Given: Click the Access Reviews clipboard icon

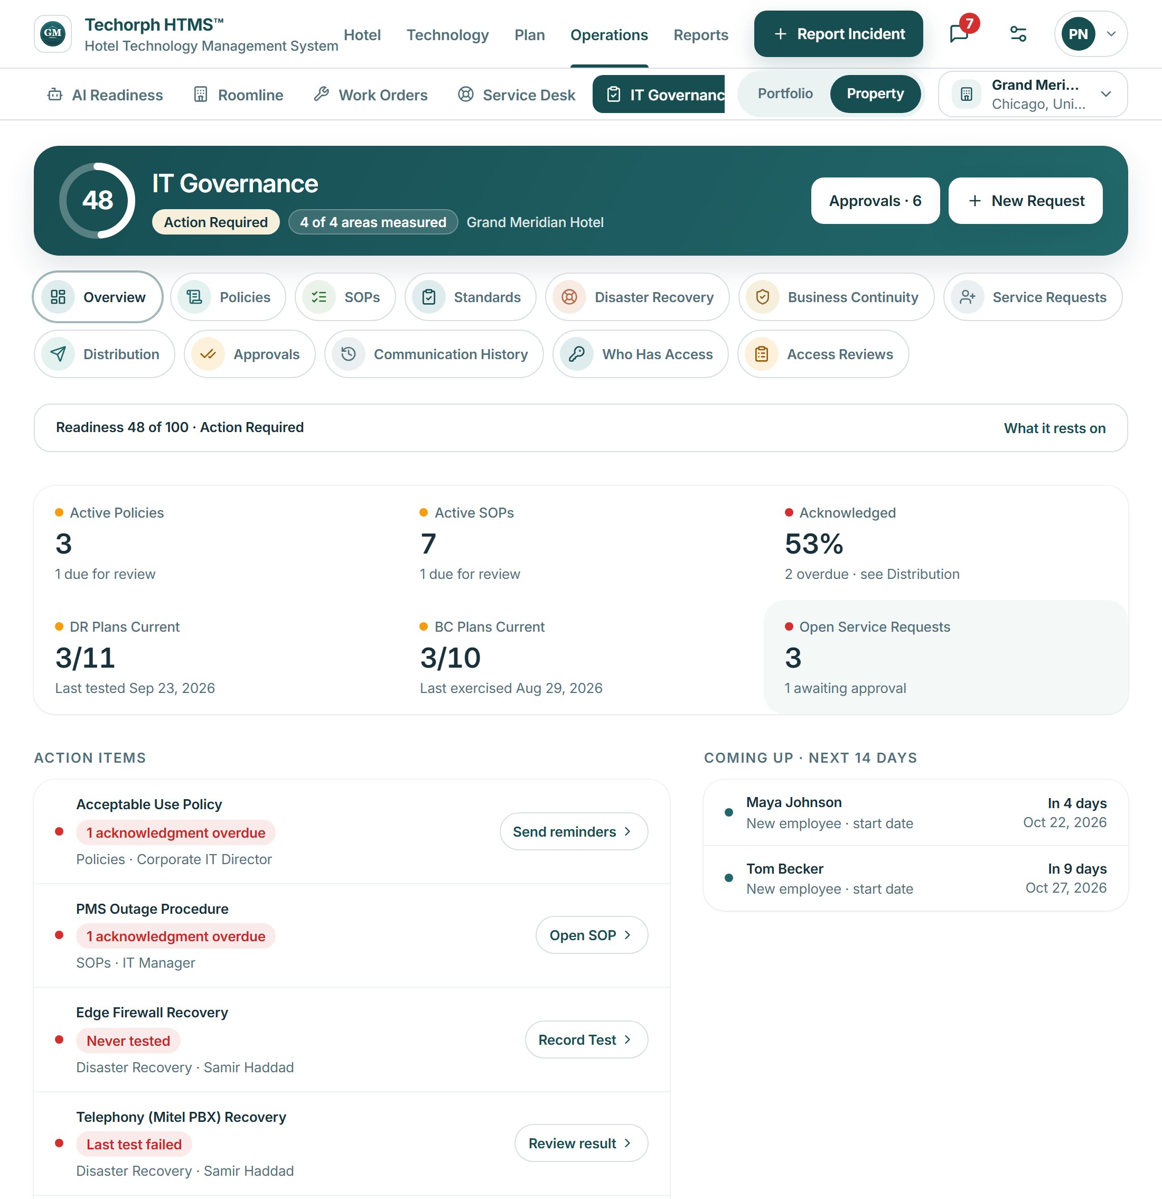Looking at the screenshot, I should pos(762,354).
